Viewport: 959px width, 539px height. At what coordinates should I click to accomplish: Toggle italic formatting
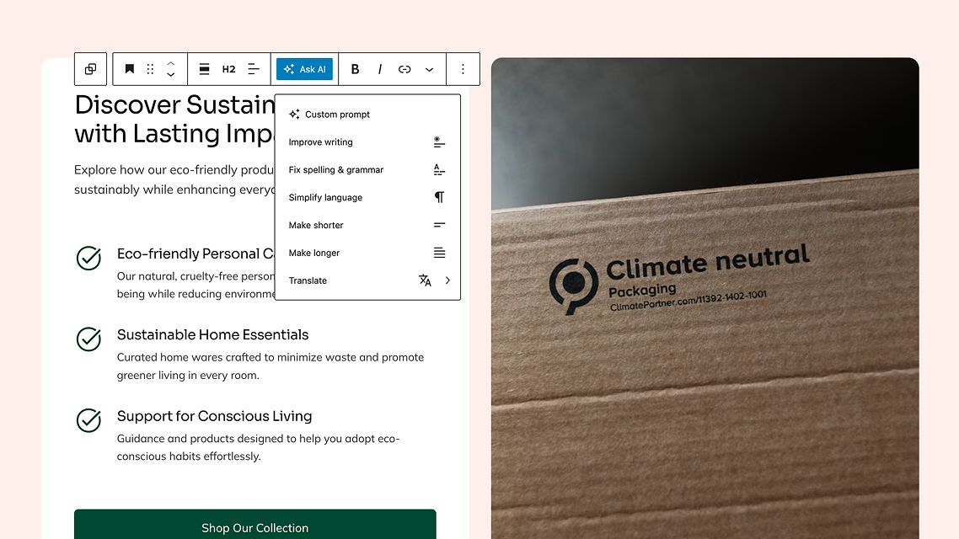click(x=380, y=69)
